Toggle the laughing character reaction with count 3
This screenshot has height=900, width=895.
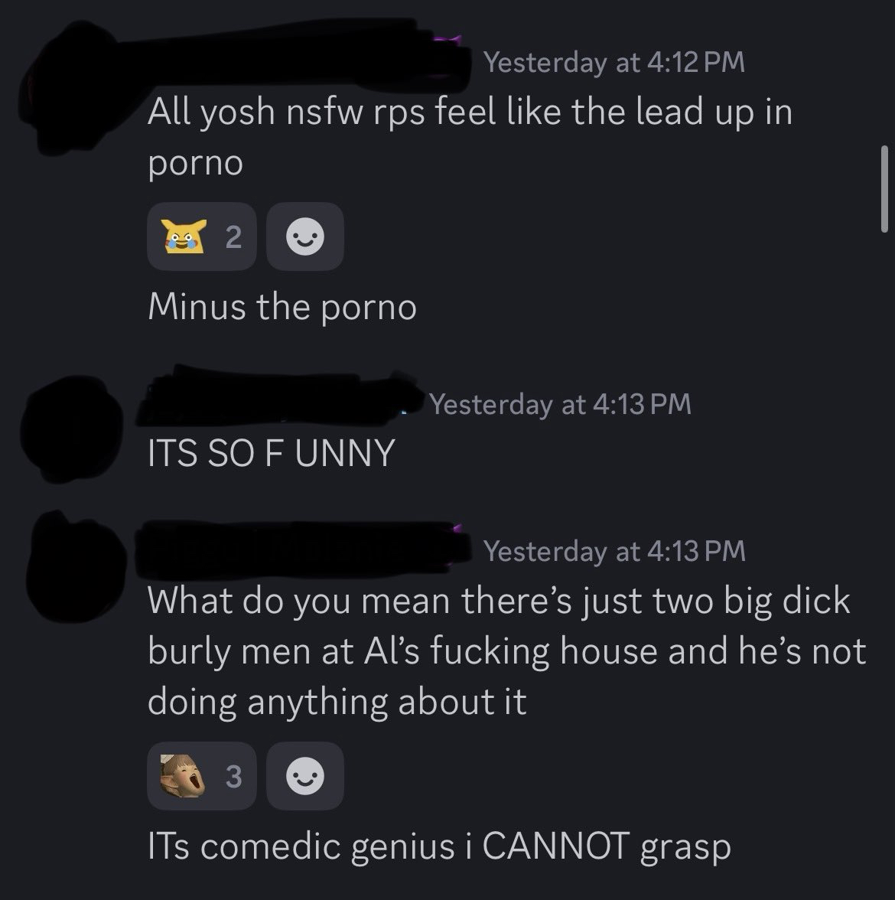pos(201,776)
